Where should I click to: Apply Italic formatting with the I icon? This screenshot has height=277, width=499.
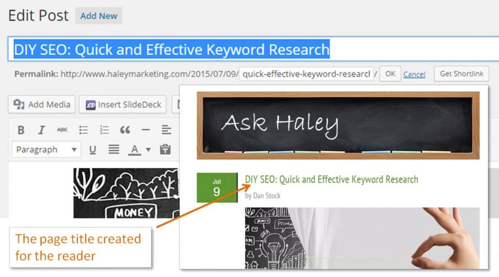click(x=41, y=130)
